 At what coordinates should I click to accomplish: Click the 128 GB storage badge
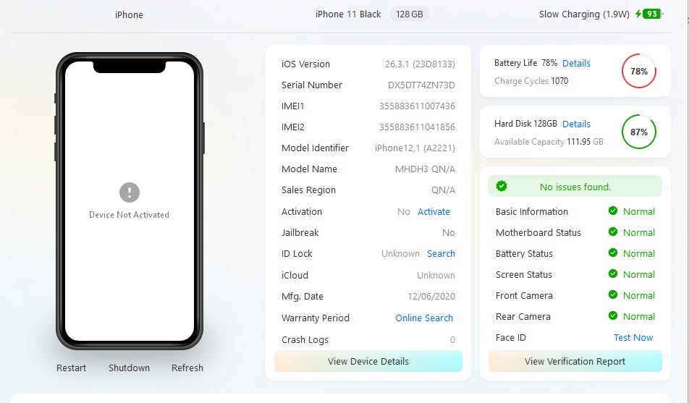[410, 14]
